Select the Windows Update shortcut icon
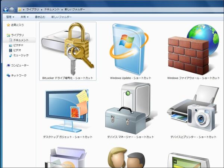The image size is (224, 168). click(129, 49)
